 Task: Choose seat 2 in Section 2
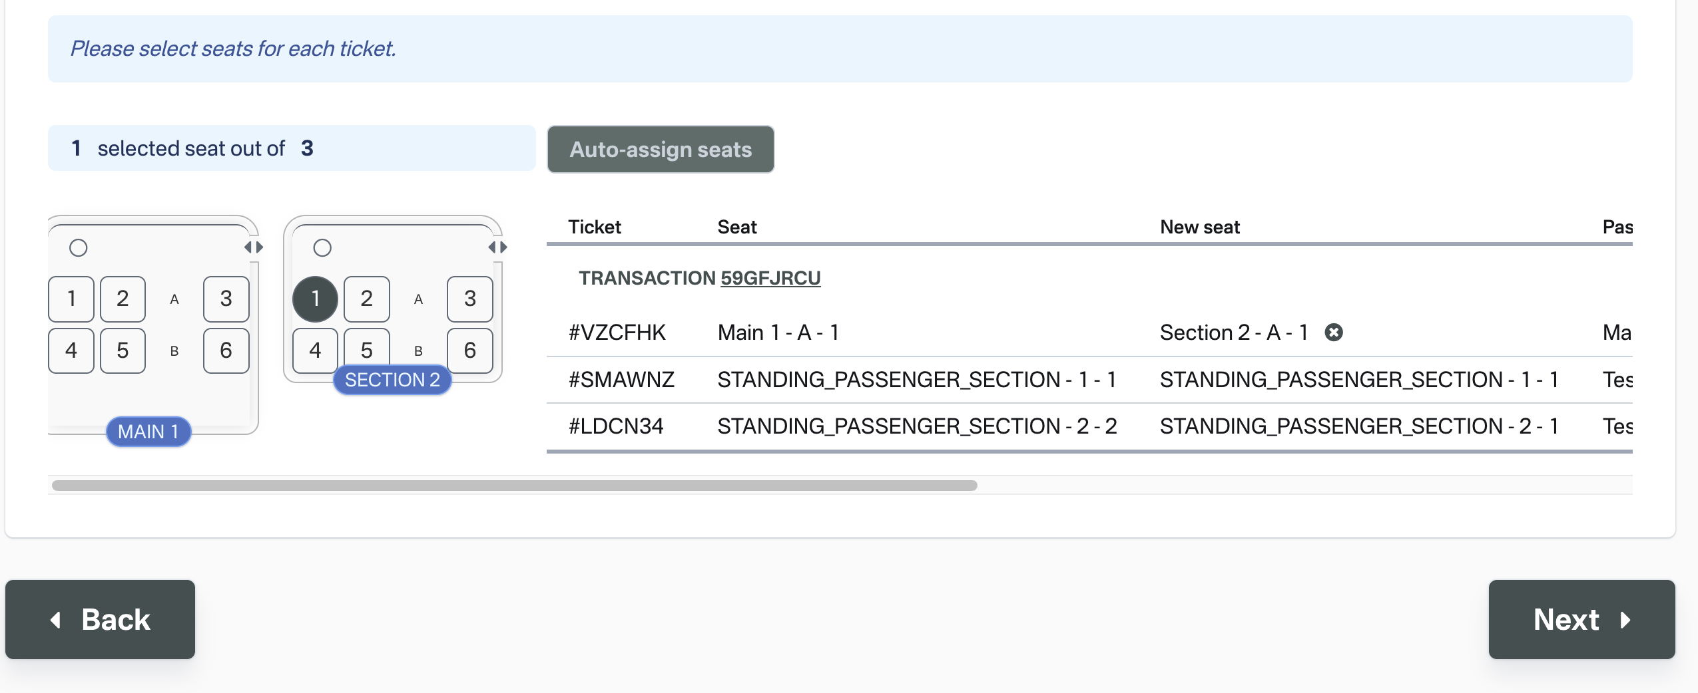[x=366, y=299]
